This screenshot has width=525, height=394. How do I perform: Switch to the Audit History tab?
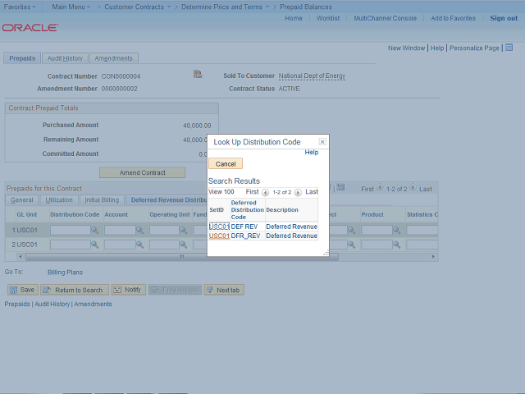click(65, 58)
